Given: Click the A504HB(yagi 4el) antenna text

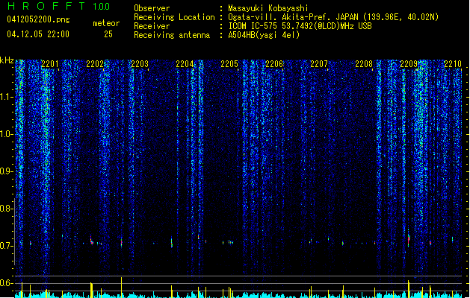Looking at the screenshot, I should [264, 35].
